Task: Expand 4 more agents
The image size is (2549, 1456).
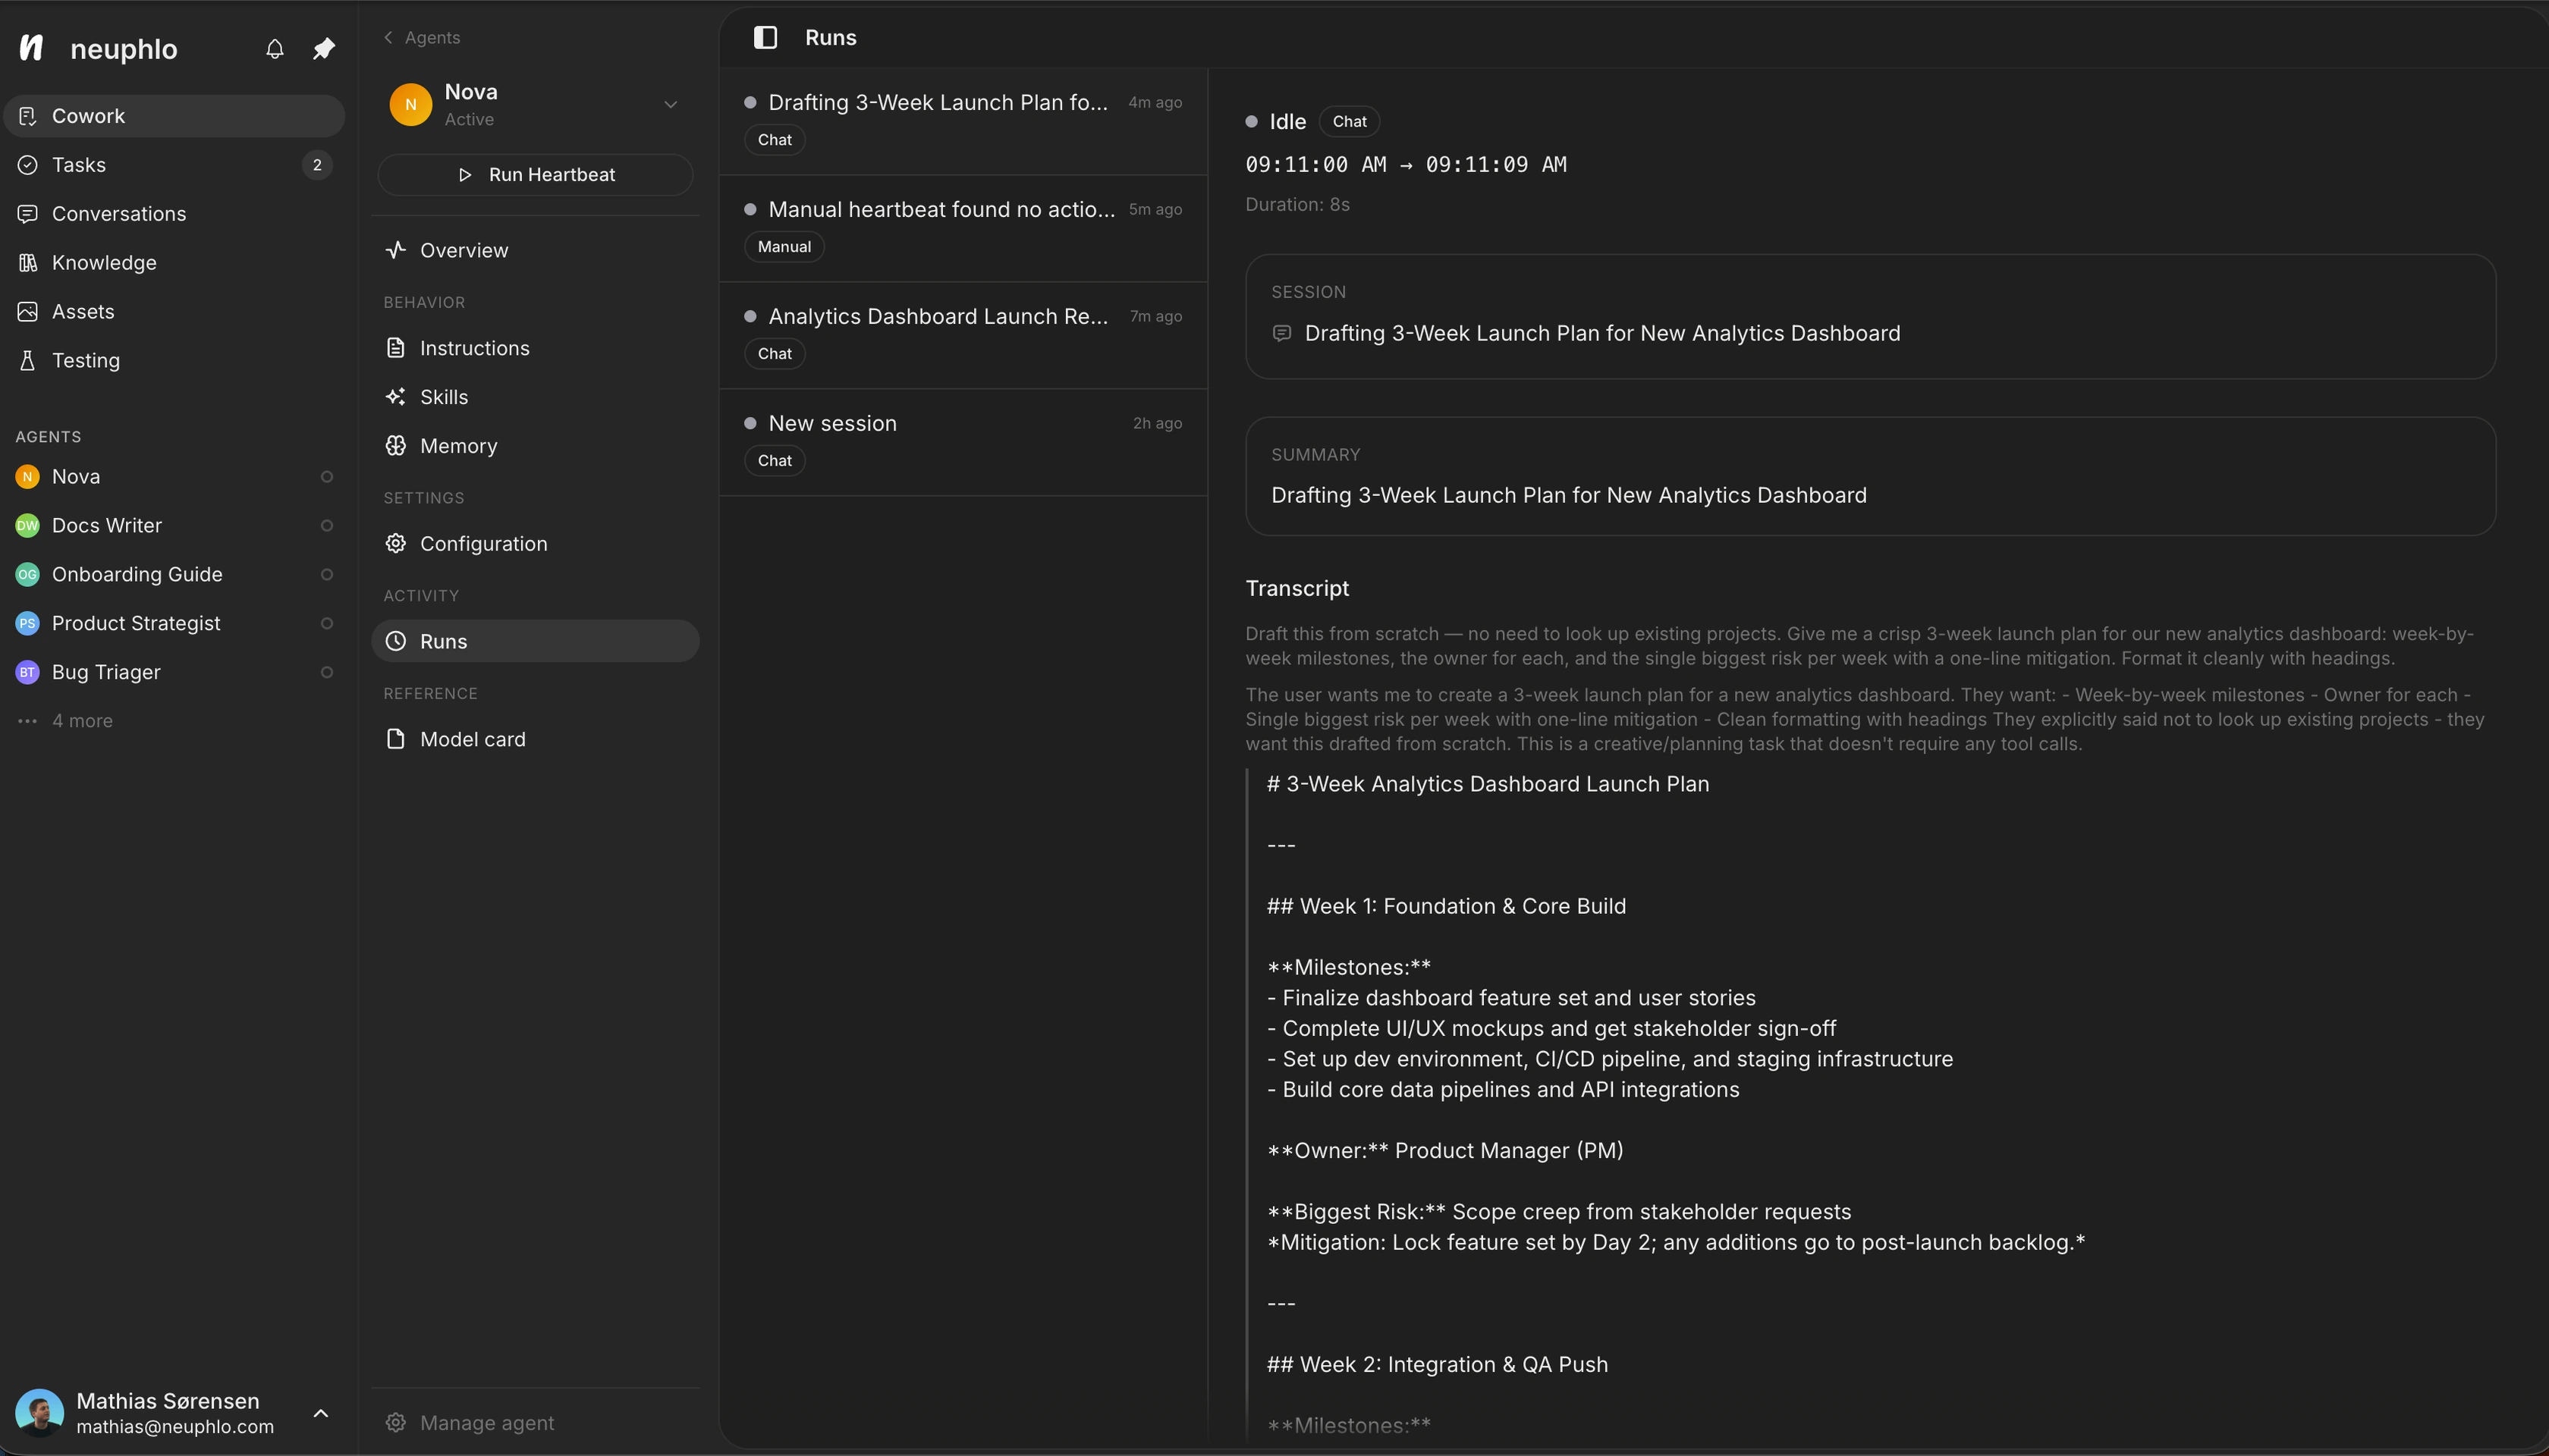Action: 66,721
